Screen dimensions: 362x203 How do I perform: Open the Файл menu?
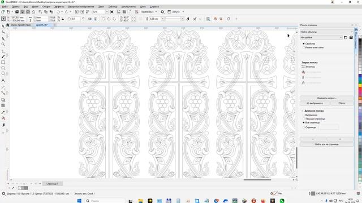(5, 7)
